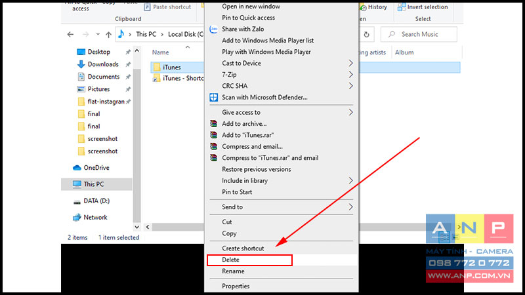Click the "2 items" status bar text
Screen dimensions: 525x295
(77, 237)
